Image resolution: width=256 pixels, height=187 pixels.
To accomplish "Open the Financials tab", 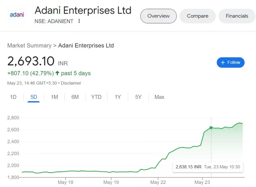I will [237, 16].
